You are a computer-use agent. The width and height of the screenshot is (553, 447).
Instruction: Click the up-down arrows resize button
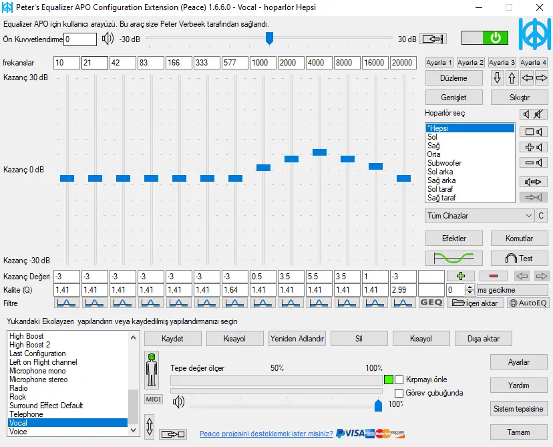coord(150,426)
